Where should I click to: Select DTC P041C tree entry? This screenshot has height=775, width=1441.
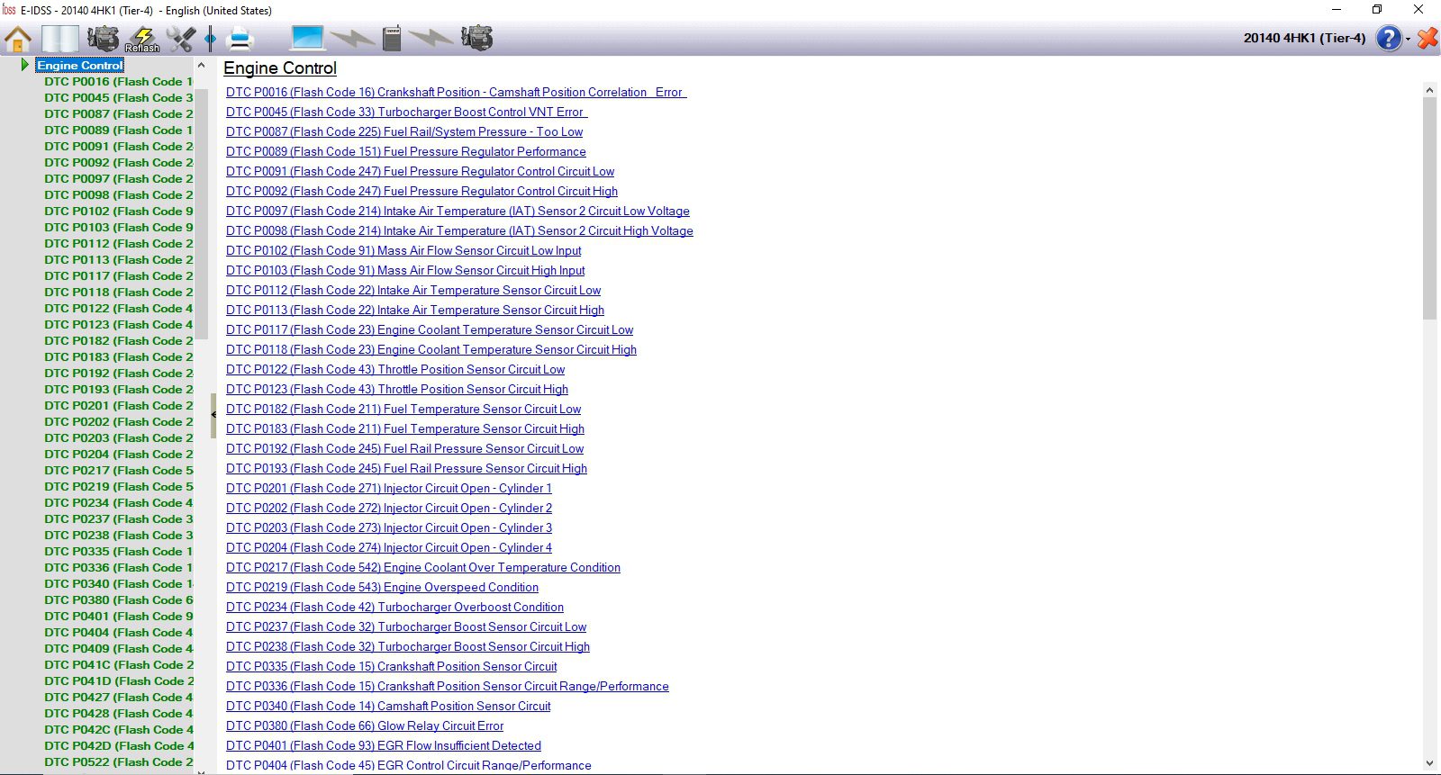point(119,664)
